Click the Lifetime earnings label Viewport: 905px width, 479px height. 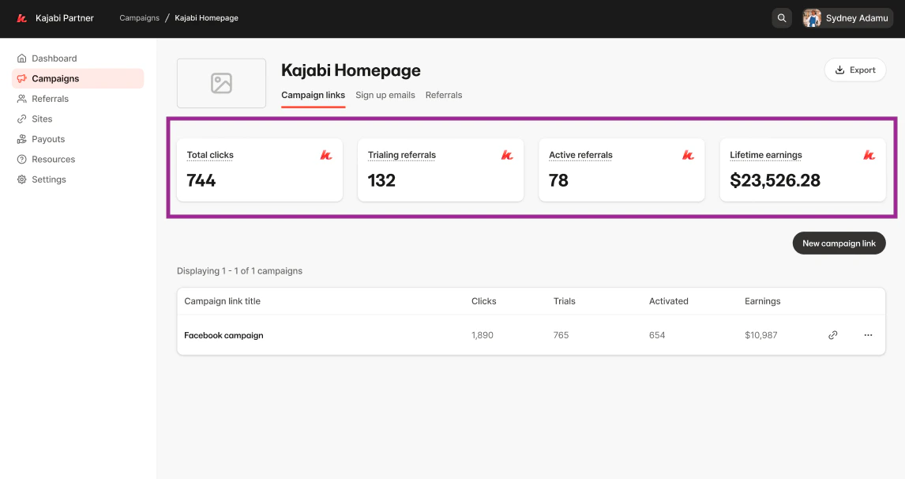766,155
